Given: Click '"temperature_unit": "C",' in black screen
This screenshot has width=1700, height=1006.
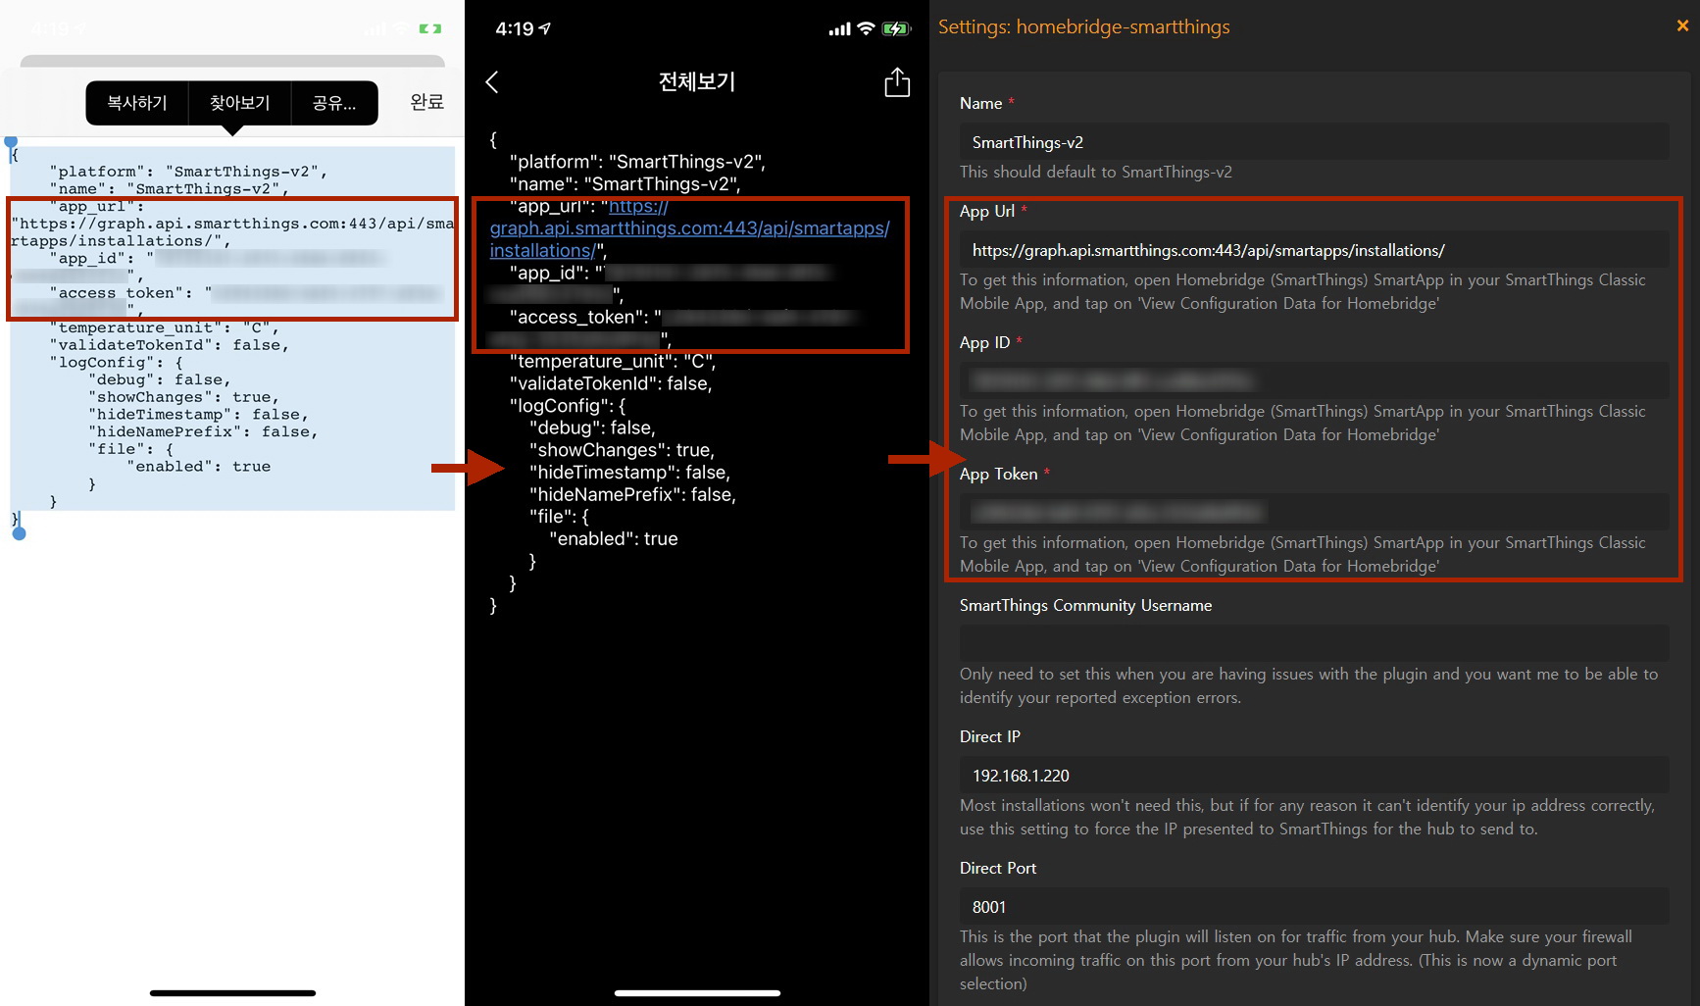Looking at the screenshot, I should coord(613,362).
